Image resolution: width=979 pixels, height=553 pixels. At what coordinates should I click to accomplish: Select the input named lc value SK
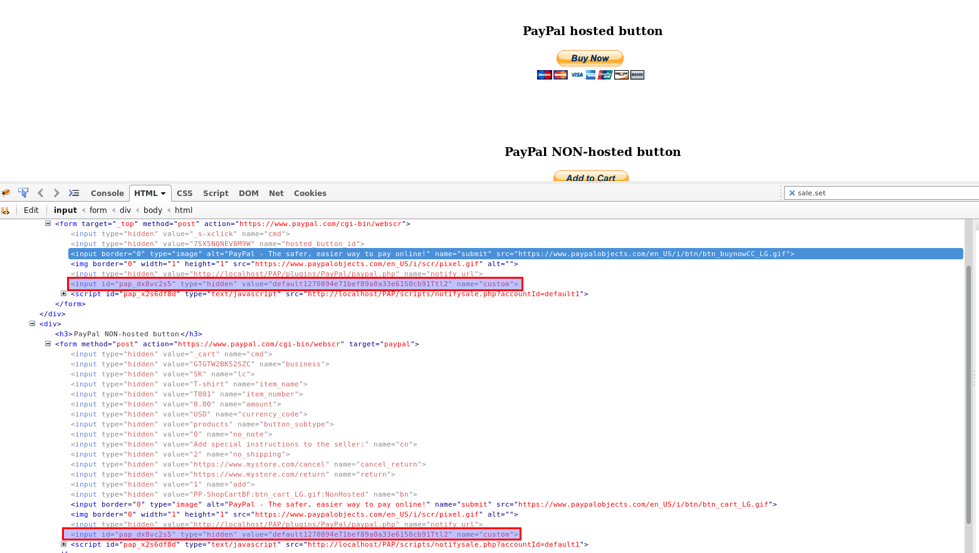162,374
